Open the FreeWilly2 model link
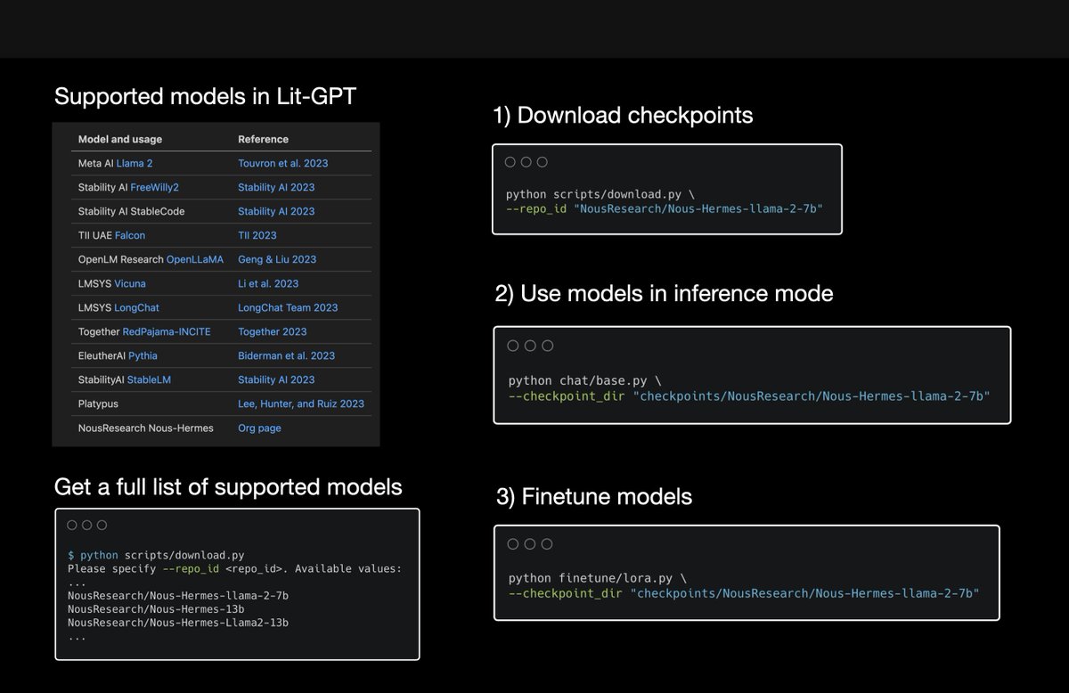The height and width of the screenshot is (693, 1069). click(154, 187)
